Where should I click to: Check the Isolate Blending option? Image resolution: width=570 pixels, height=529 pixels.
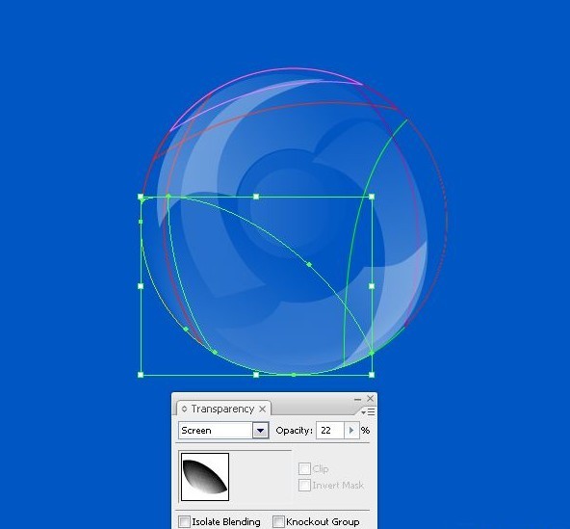[x=184, y=521]
